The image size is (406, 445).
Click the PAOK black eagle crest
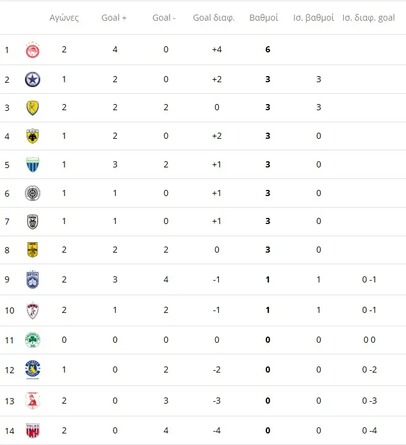pyautogui.click(x=32, y=222)
